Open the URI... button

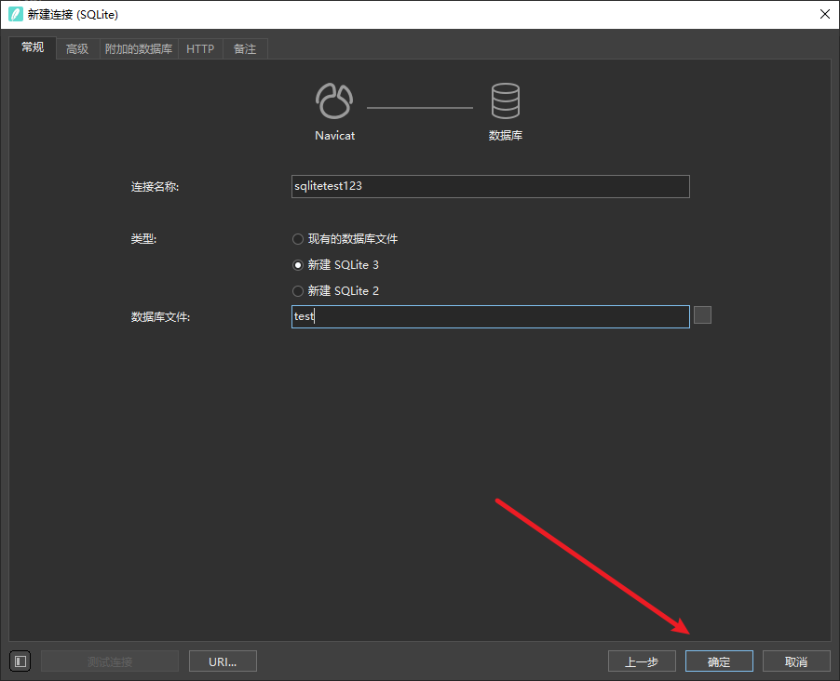tap(223, 661)
